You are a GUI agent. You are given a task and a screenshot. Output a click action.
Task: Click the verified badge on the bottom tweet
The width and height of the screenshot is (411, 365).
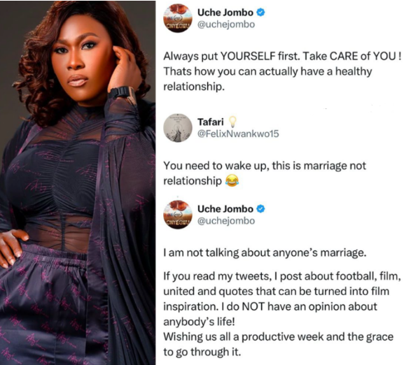coord(260,209)
